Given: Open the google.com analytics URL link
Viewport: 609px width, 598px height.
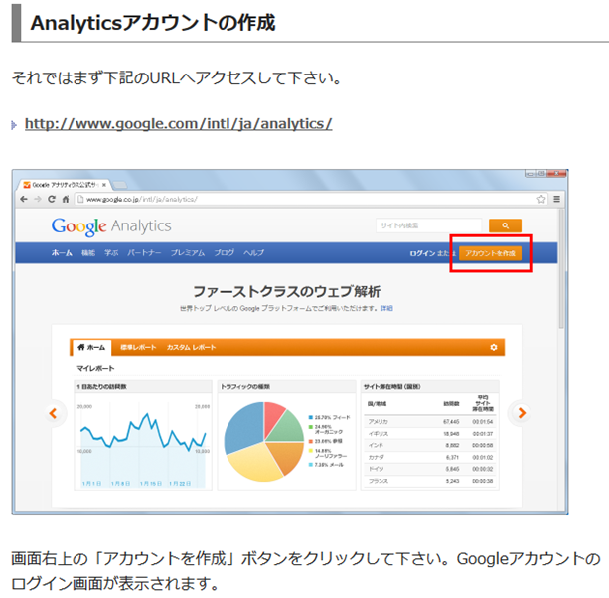Looking at the screenshot, I should [178, 124].
